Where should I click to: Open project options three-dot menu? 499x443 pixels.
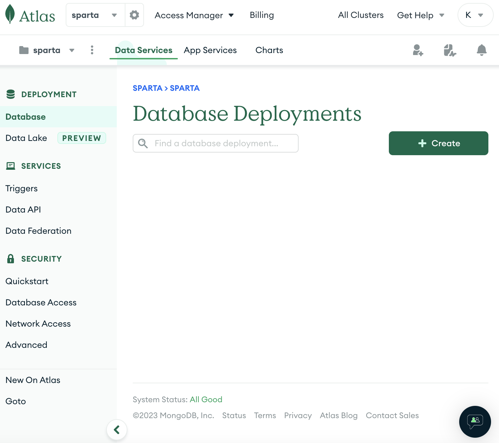(x=92, y=50)
